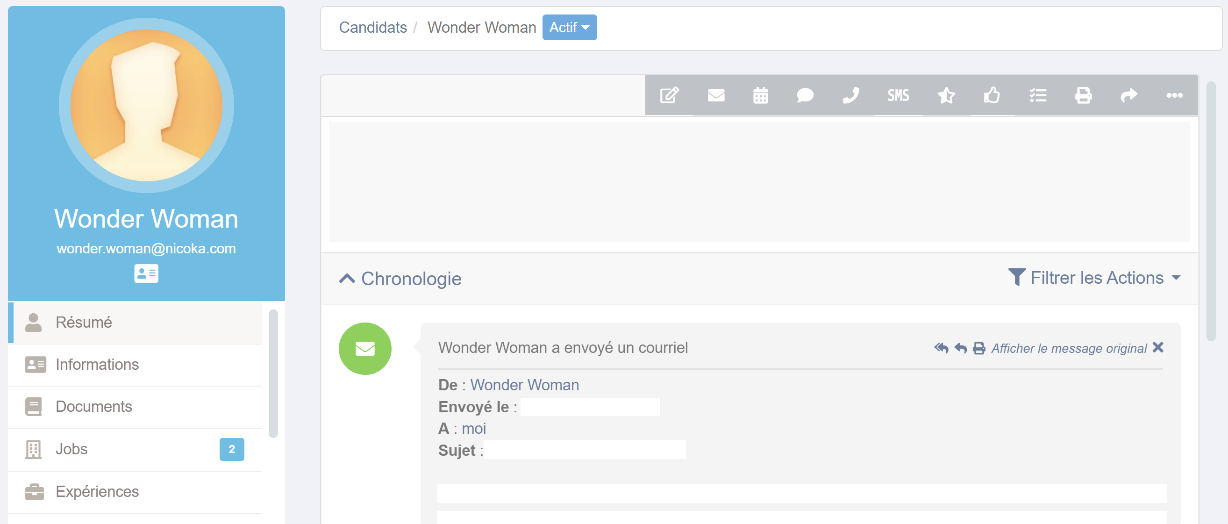Send an SMS via toolbar

click(898, 95)
